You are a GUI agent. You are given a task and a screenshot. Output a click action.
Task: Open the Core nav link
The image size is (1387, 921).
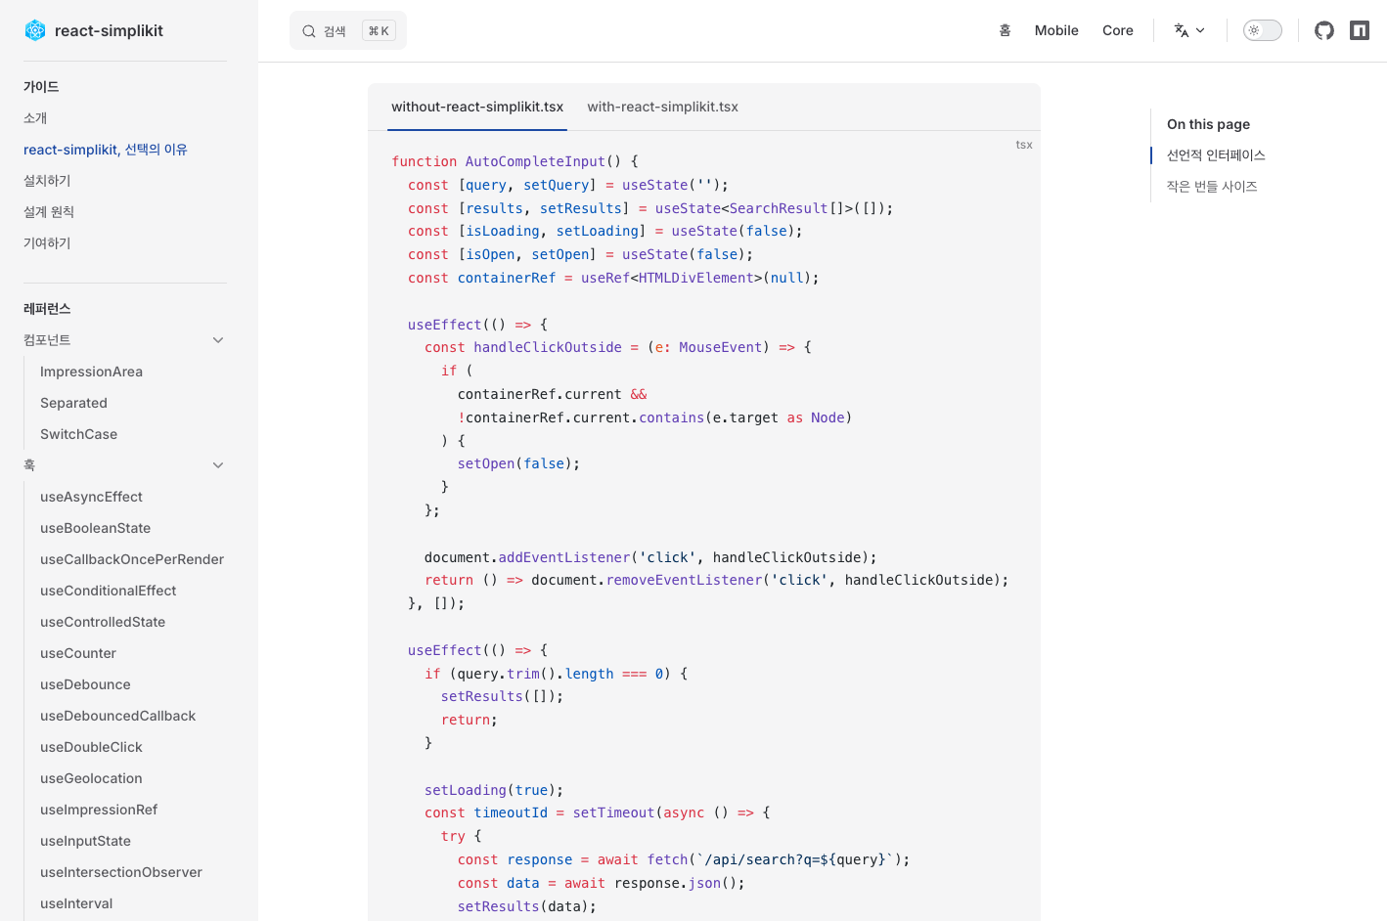(1118, 30)
